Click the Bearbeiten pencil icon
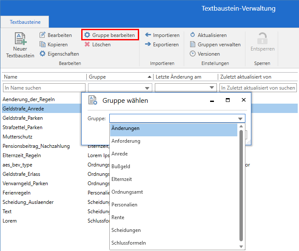The width and height of the screenshot is (299, 251). [43, 35]
